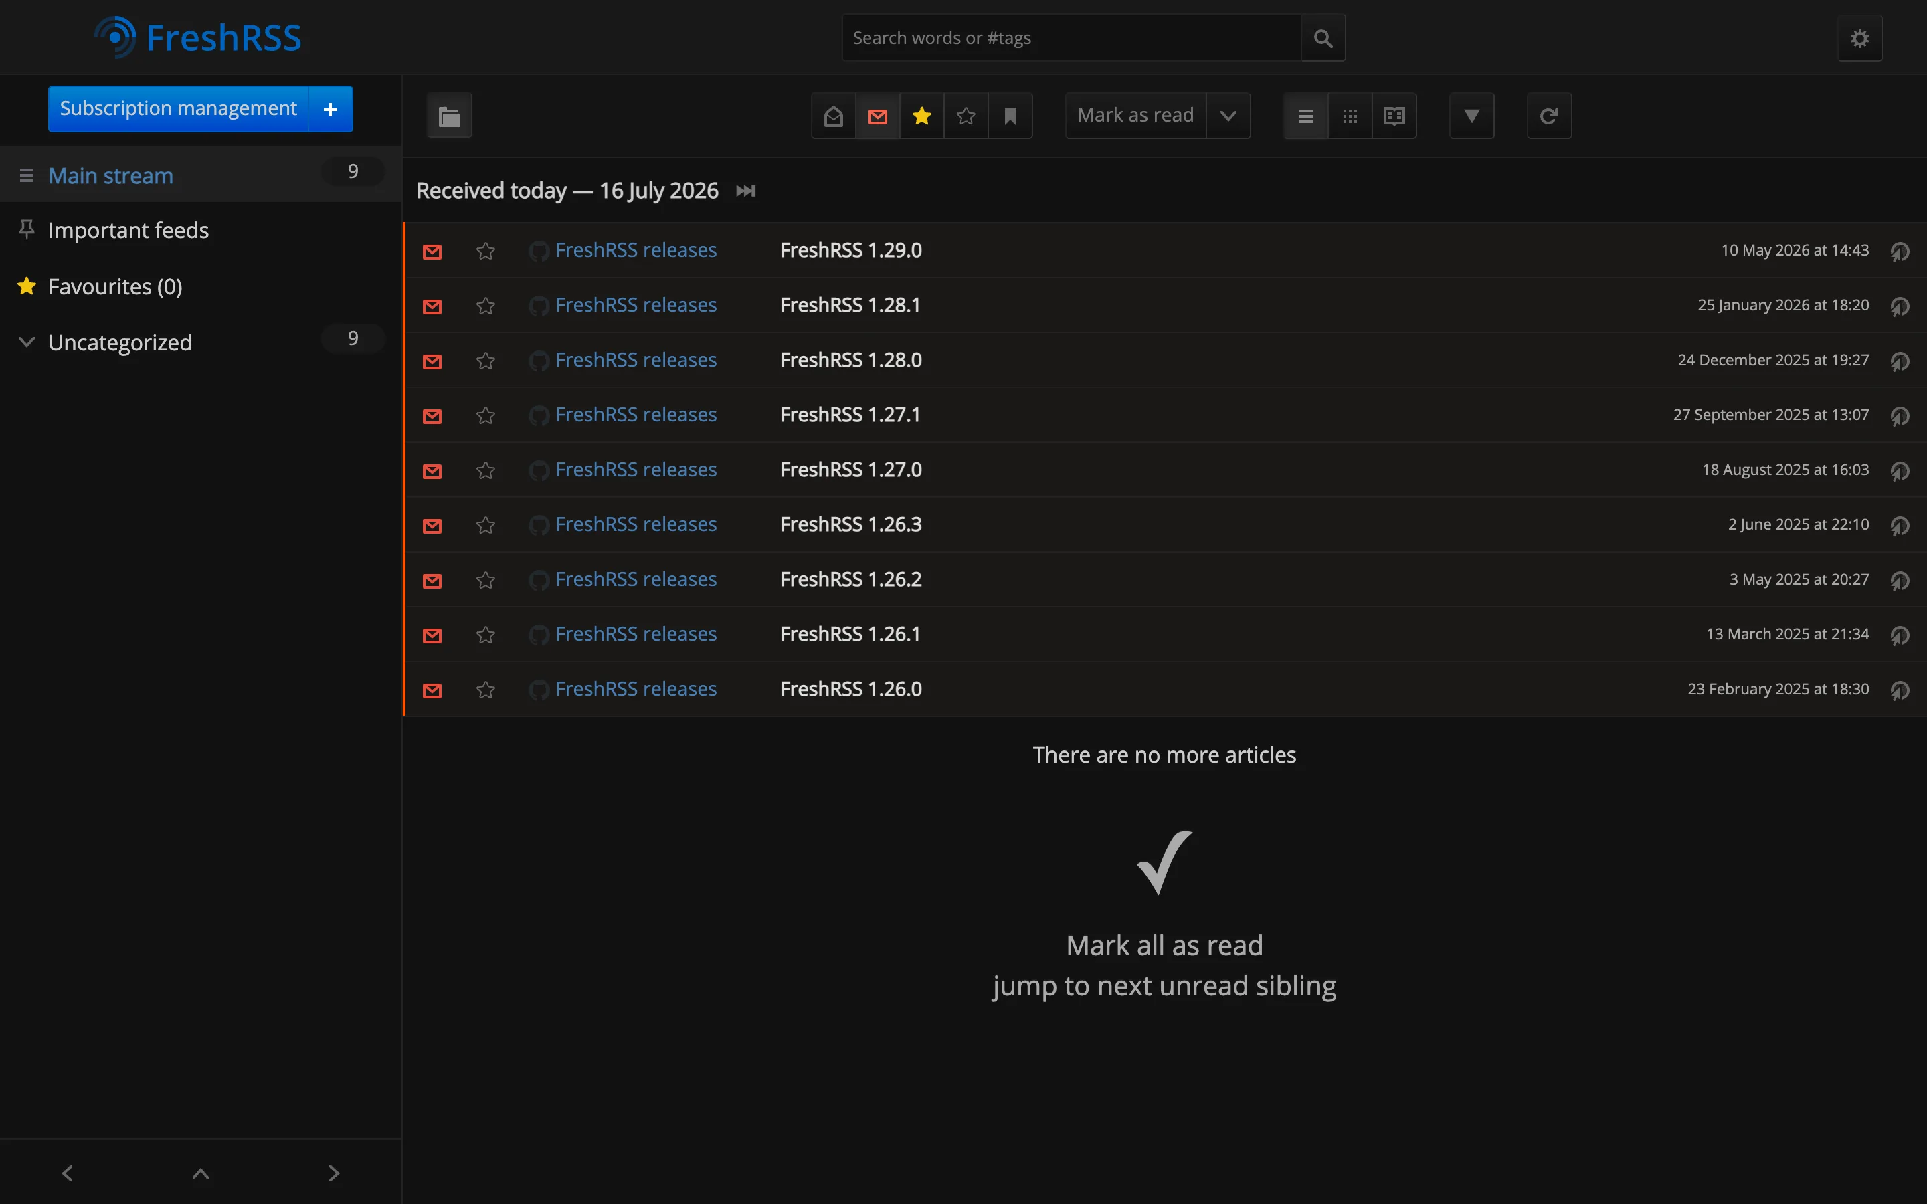Expand the FreshRSS 1.26.0 article title

[850, 689]
